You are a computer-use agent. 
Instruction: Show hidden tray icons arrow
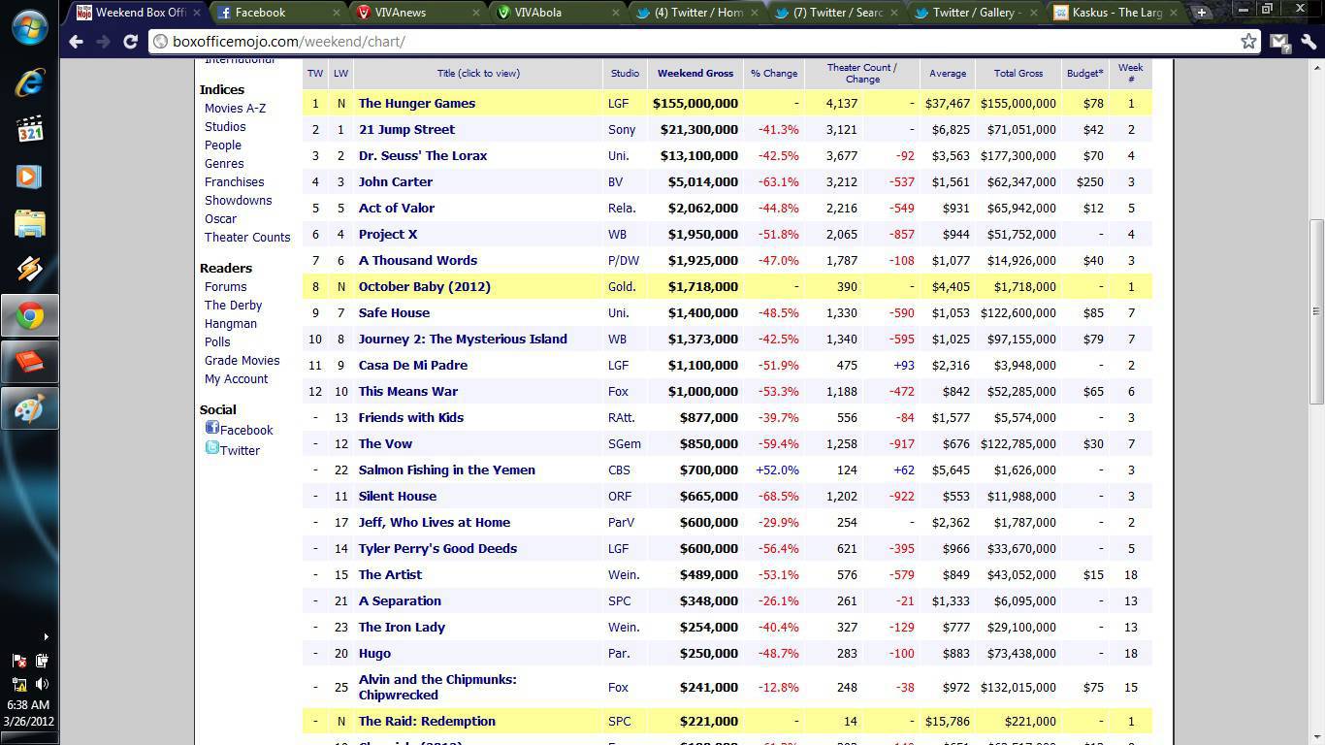pyautogui.click(x=46, y=637)
